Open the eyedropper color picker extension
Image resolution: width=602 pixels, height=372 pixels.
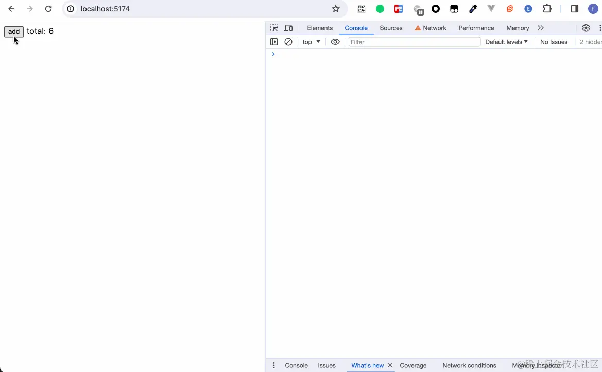tap(473, 9)
